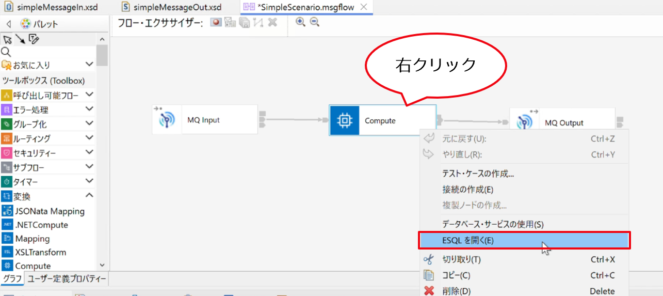Expand the セキュリティー drawer
The width and height of the screenshot is (663, 296).
(89, 152)
